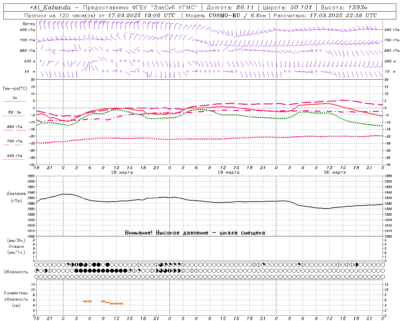The image size is (401, 321).
Task: Select the 'Широта: 50.101' latitude value
Action: click(287, 8)
